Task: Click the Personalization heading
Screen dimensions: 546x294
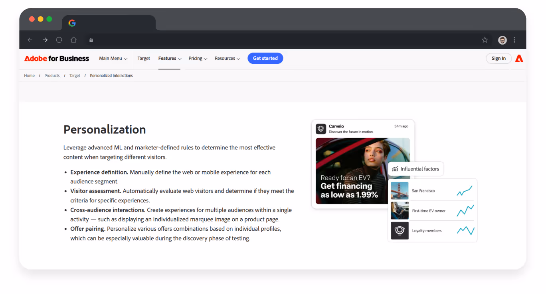Action: click(x=105, y=129)
